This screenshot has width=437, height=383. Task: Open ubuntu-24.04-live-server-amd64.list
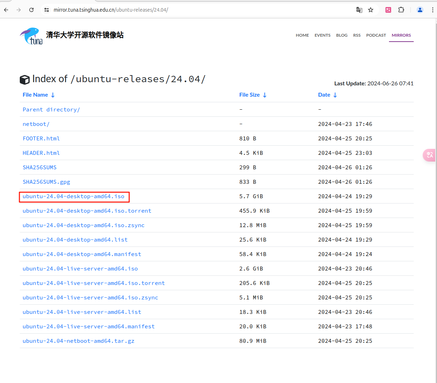[82, 312]
